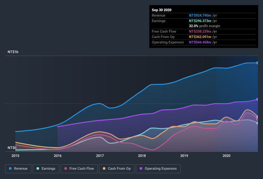Click the 2018 x-axis label

142,156
